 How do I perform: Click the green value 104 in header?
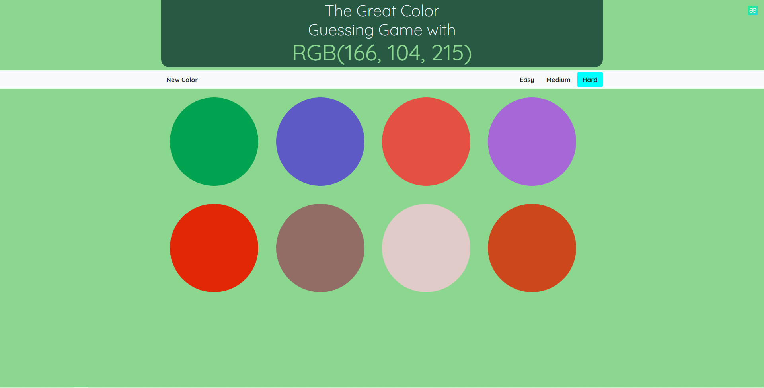coord(404,53)
